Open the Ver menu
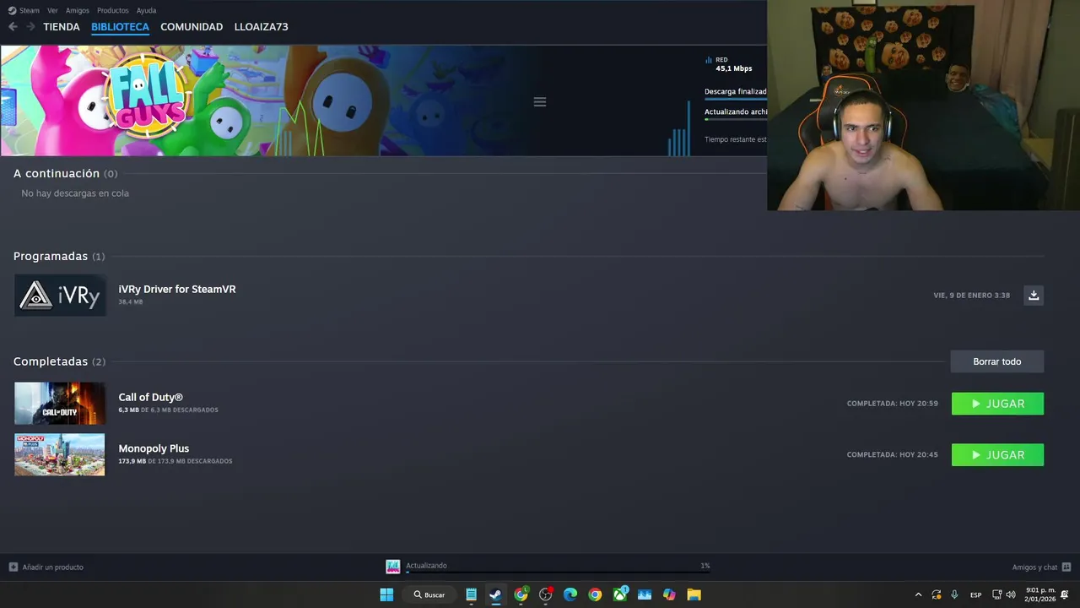The height and width of the screenshot is (608, 1080). (52, 10)
